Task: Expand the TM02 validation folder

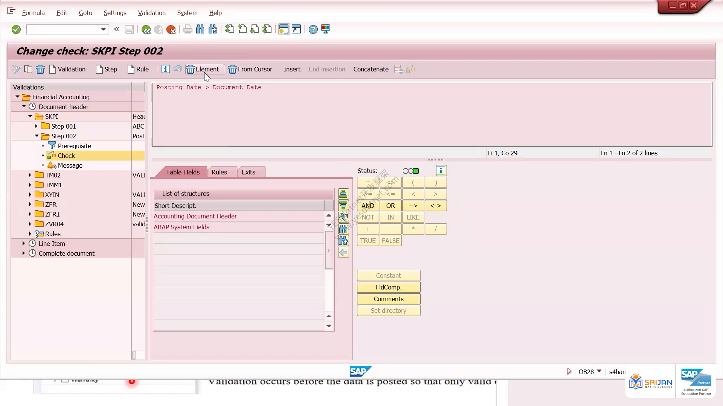Action: click(x=30, y=175)
